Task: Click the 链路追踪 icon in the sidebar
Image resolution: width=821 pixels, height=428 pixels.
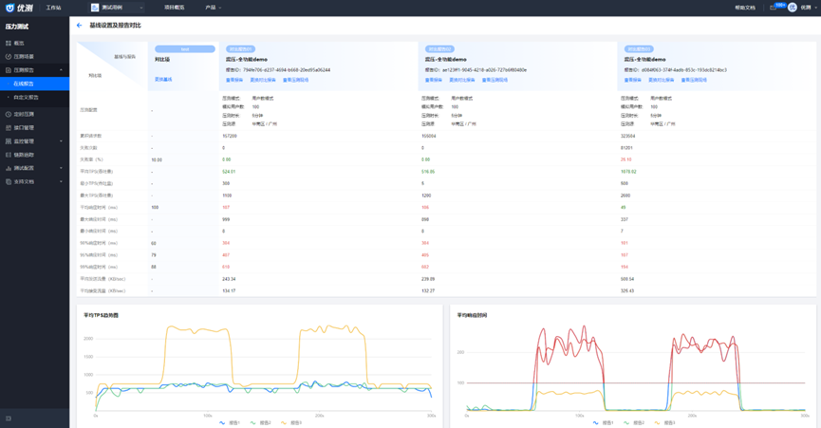Action: click(8, 155)
